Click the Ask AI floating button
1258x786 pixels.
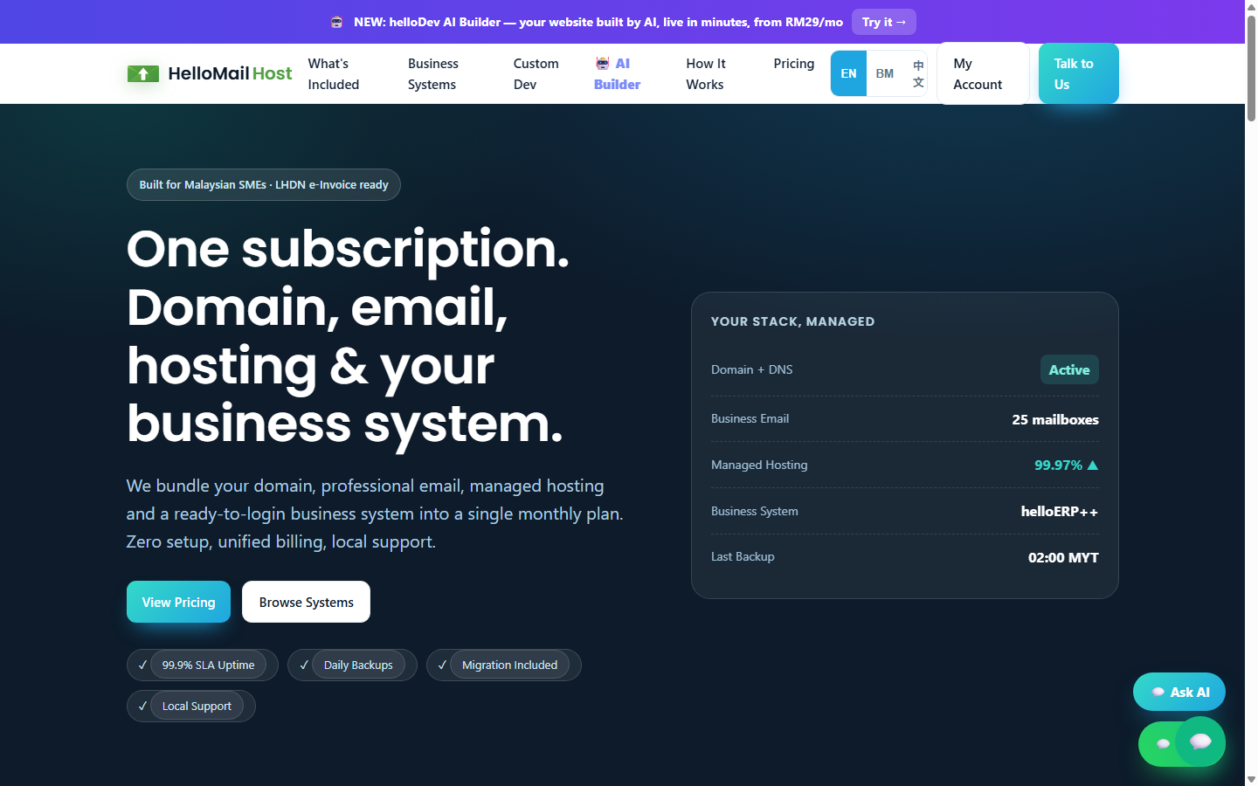pyautogui.click(x=1179, y=692)
